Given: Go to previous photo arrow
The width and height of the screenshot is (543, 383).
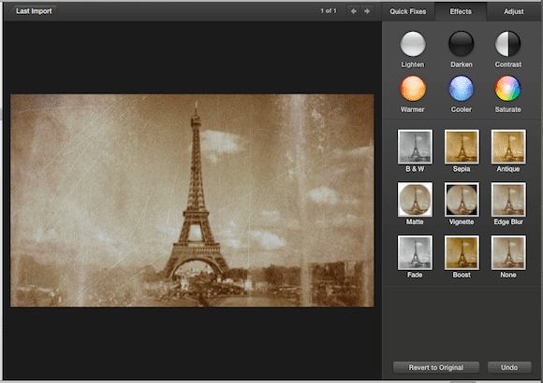Looking at the screenshot, I should 353,11.
